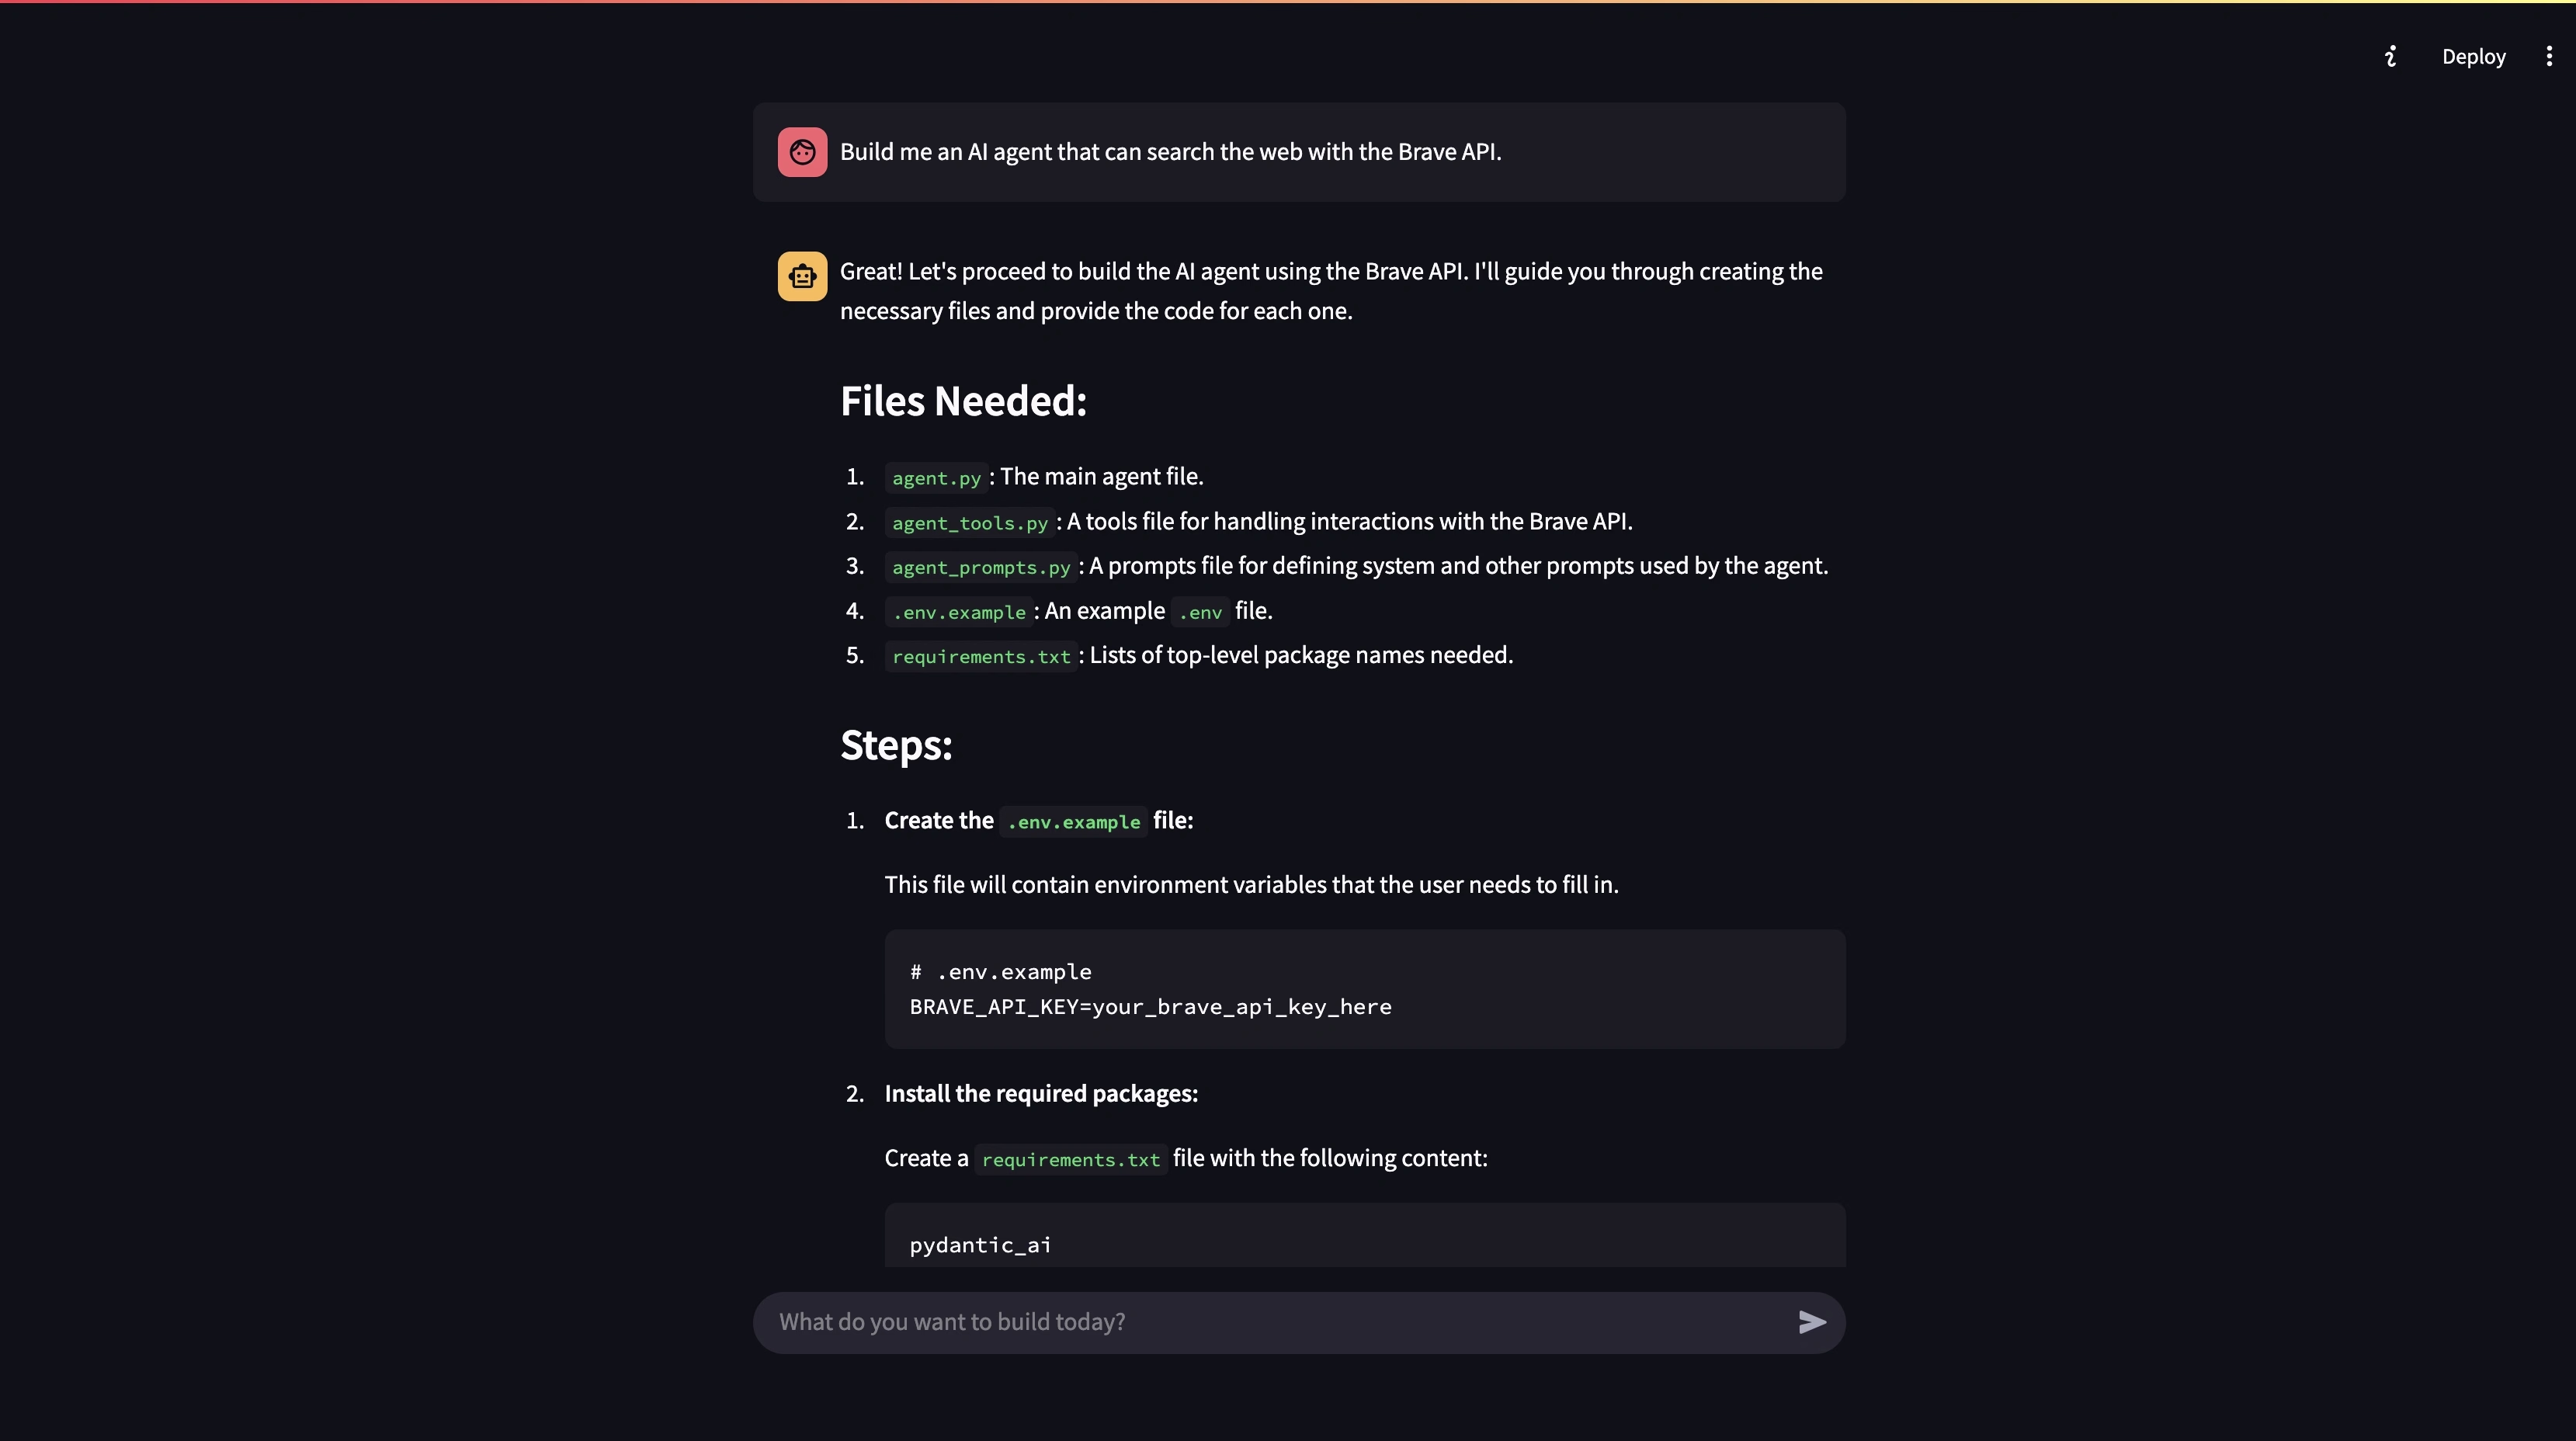This screenshot has width=2576, height=1441.
Task: Click the Files Needed section heading
Action: click(x=963, y=400)
